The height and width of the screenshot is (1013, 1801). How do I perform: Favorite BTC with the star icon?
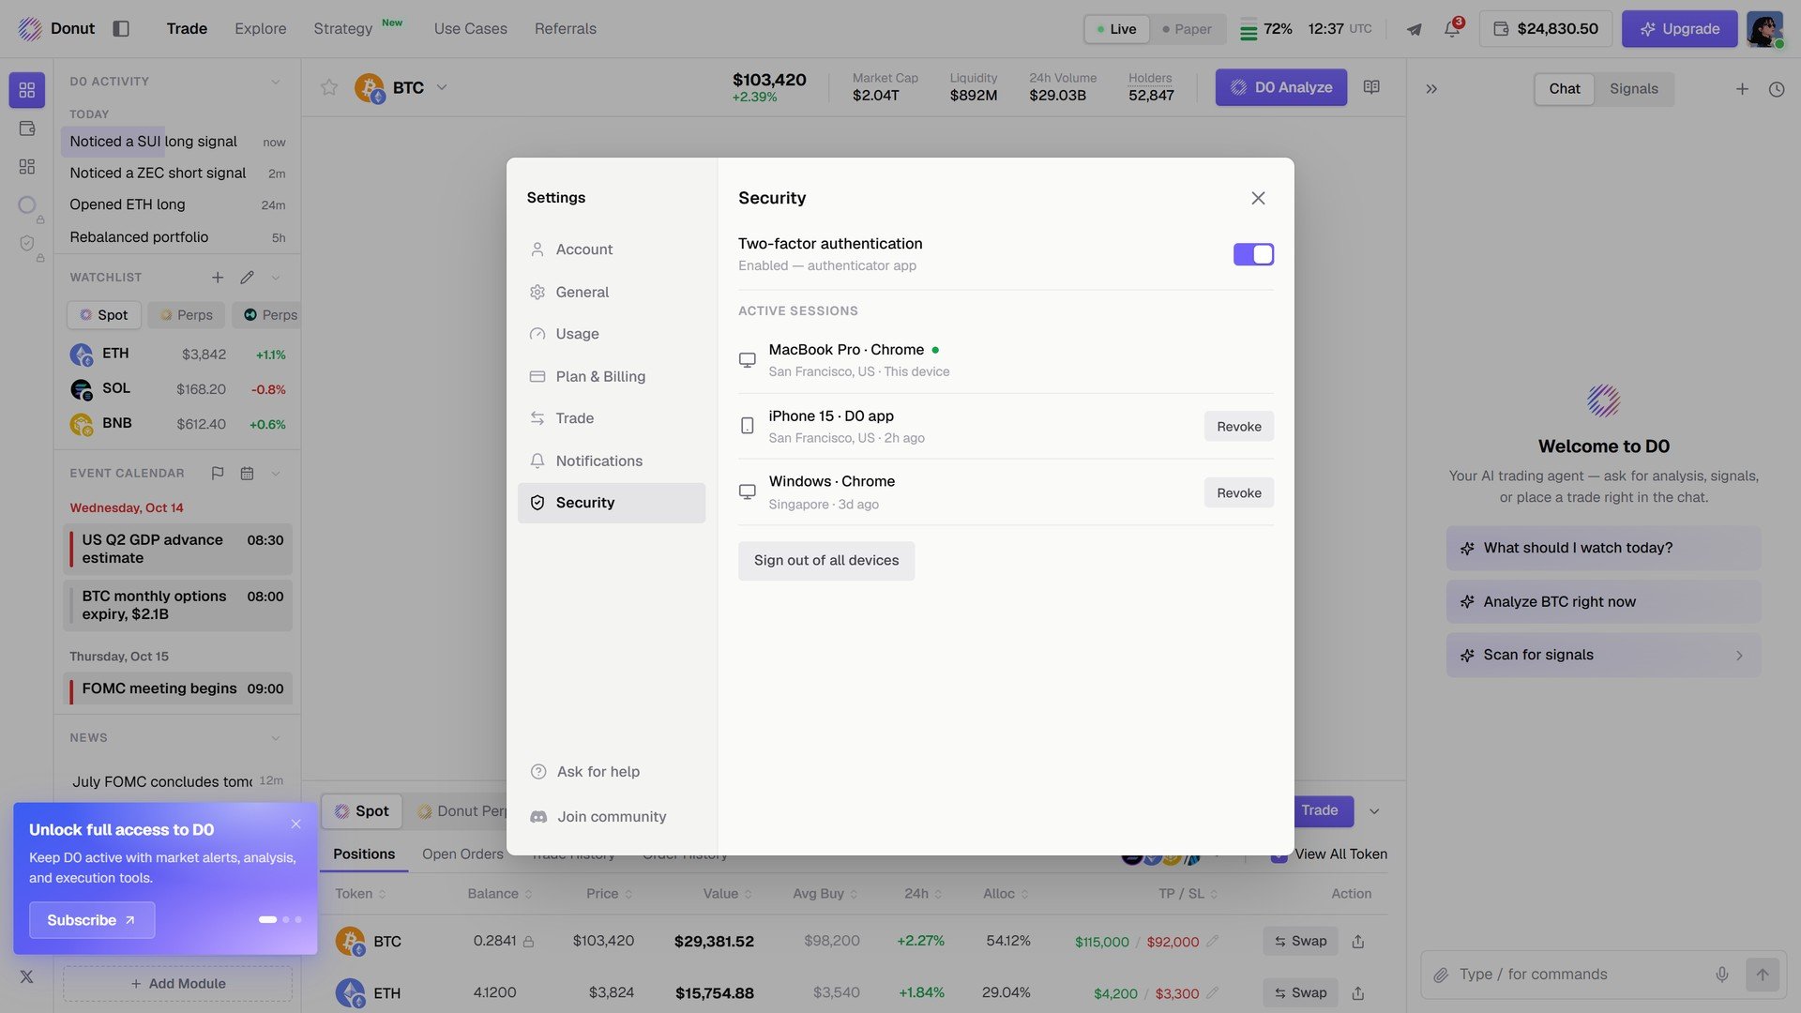tap(329, 87)
